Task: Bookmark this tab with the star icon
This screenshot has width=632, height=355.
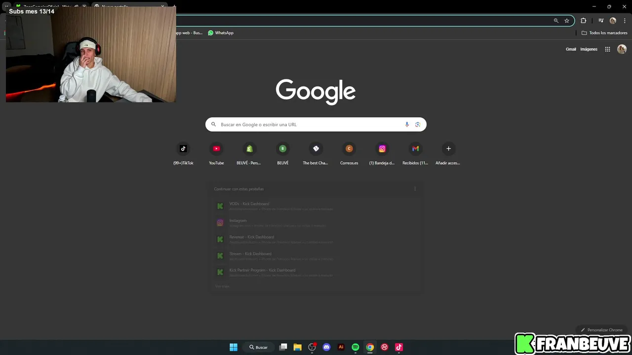Action: tap(567, 21)
